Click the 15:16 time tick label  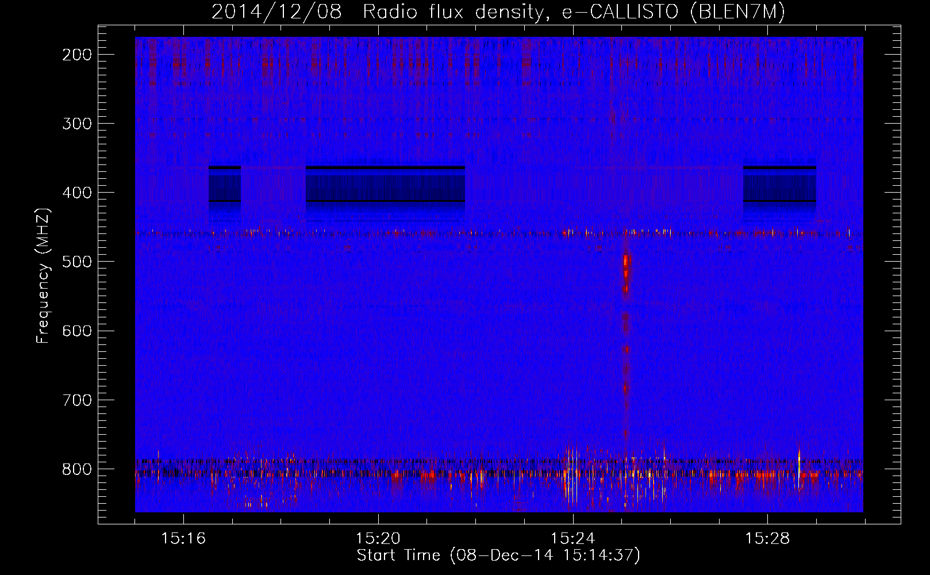[183, 538]
